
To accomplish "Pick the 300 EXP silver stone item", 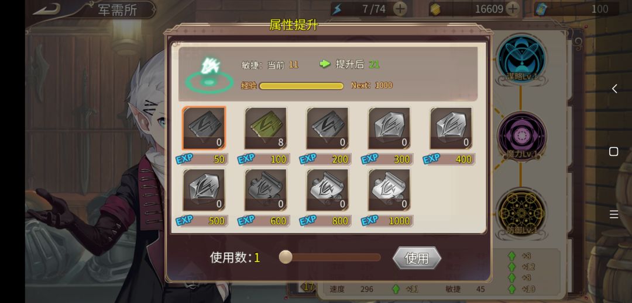I will (389, 128).
